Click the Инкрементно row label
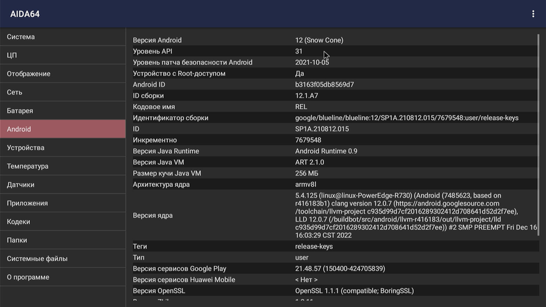Viewport: 546px width, 307px height. coord(154,140)
